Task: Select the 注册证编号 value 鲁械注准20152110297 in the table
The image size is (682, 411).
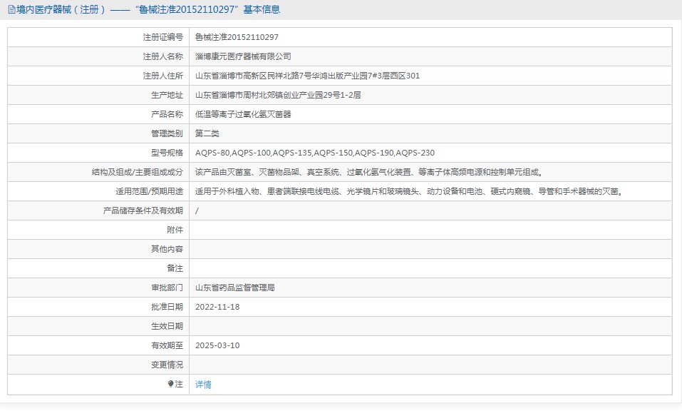Action: pyautogui.click(x=237, y=37)
